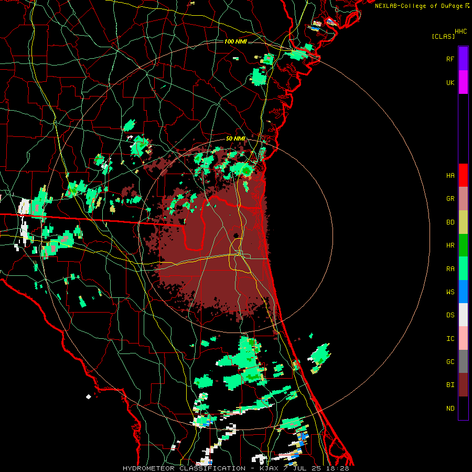Click the light green RA legend swatch
472x472 pixels.
(463, 269)
